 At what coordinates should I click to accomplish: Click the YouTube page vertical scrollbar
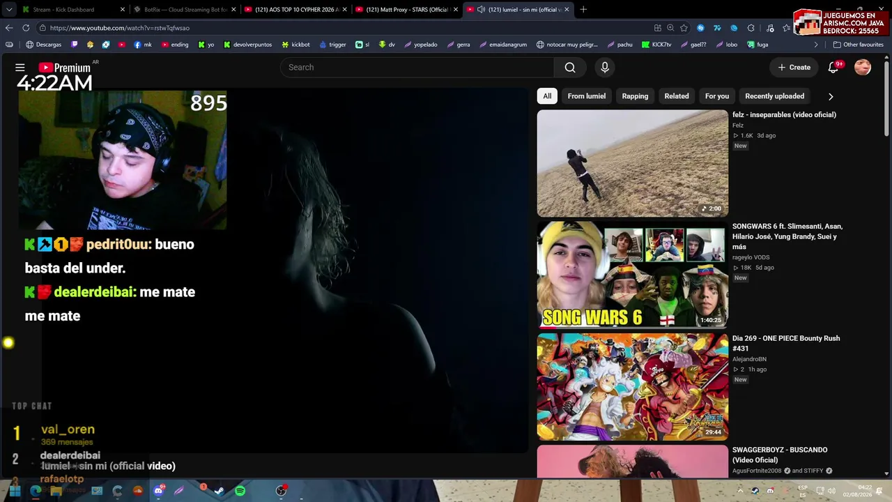(886, 98)
